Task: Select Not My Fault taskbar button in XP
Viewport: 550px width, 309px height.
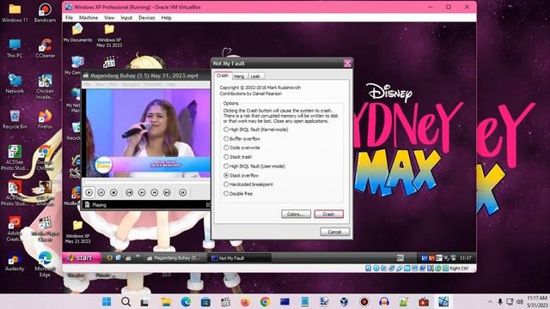Action: [x=241, y=258]
